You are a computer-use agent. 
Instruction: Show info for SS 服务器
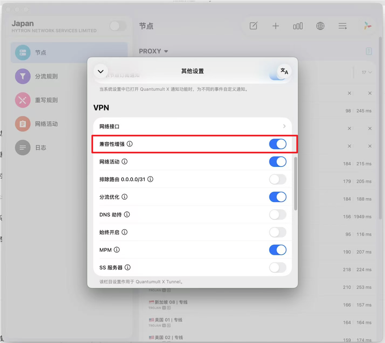coord(128,267)
